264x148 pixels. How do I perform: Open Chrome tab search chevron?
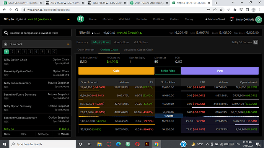point(233,3)
